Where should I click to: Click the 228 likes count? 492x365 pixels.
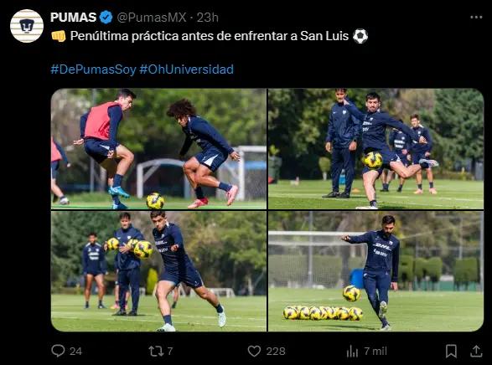(x=276, y=352)
